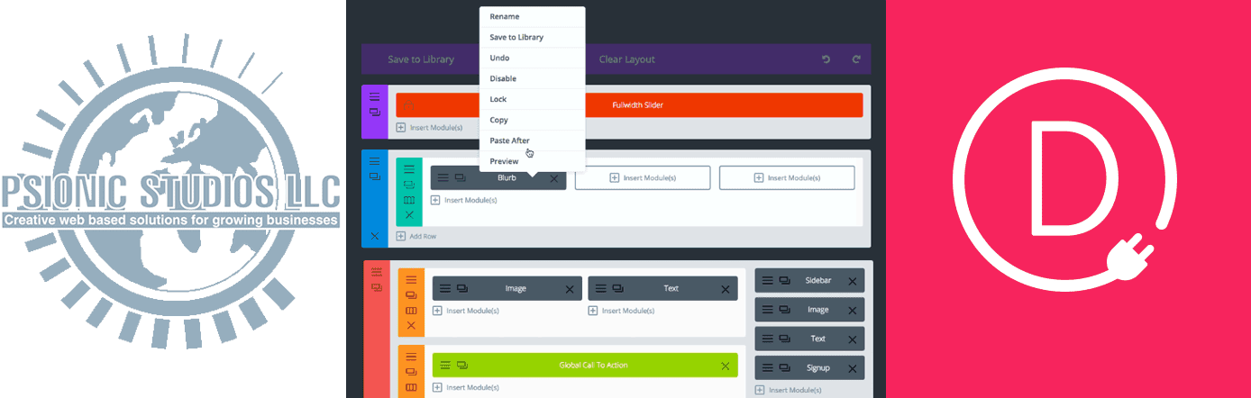Click Undo arrow icon in purple toolbar
1251x398 pixels.
pos(826,59)
